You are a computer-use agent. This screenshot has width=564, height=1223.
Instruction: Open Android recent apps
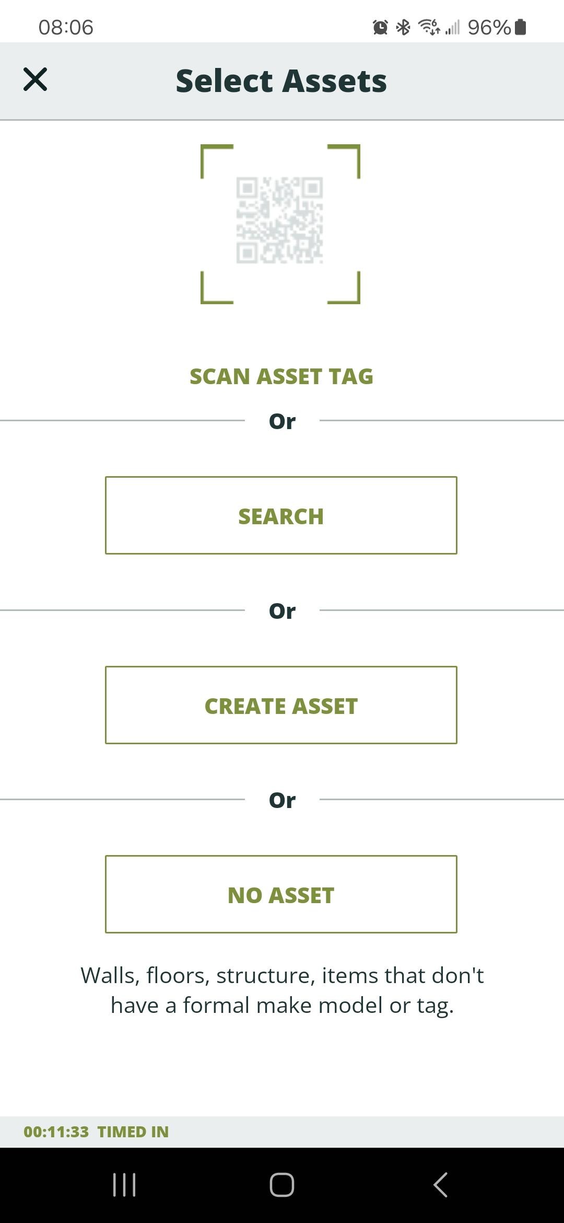tap(124, 1184)
